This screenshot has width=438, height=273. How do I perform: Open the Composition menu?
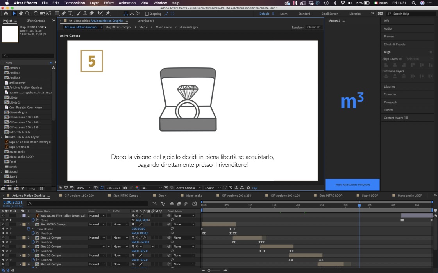point(74,3)
